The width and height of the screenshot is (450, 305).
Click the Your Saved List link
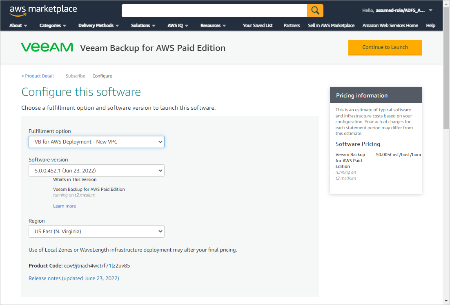coord(257,25)
